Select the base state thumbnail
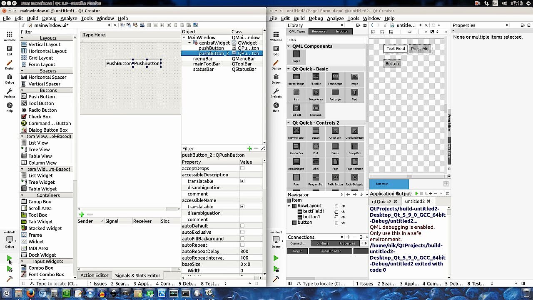533x300 pixels. (x=389, y=184)
